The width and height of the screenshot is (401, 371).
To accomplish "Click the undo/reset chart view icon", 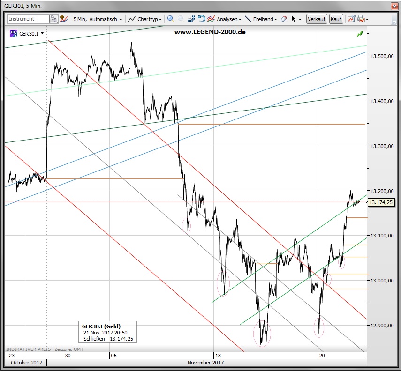I will (202, 19).
